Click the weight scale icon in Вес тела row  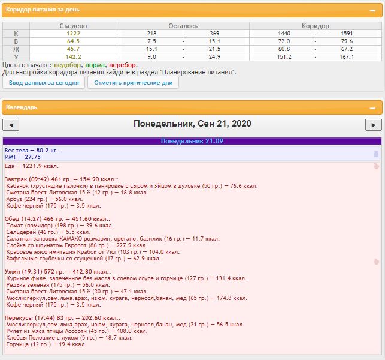(x=376, y=154)
